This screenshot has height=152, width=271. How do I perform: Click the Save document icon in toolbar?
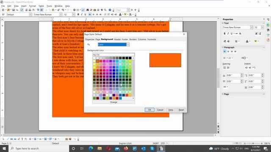click(x=13, y=10)
